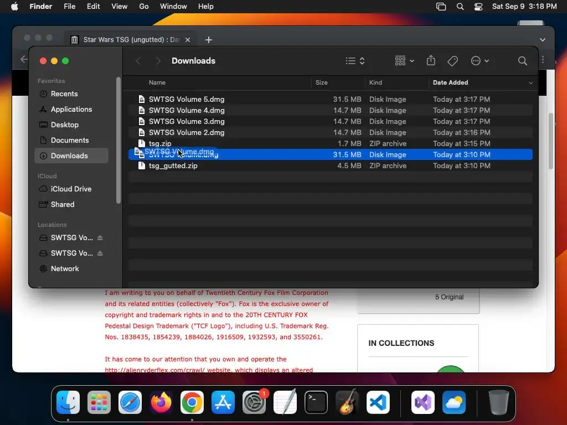Select the tsg_gutted.zip file
This screenshot has height=425, width=567.
[330, 165]
